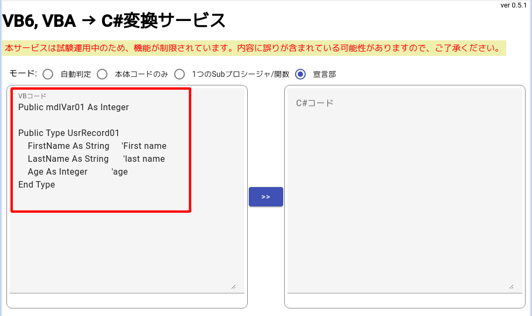Screen dimensions: 532x316
Task: Select the 自動判定 mode radio button
Action: [x=48, y=74]
